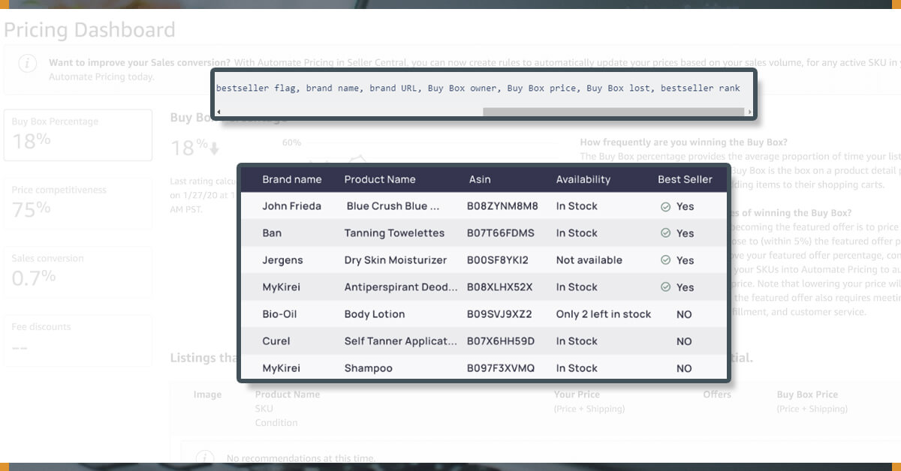Click the Ban brand cell
901x471 pixels.
[272, 233]
